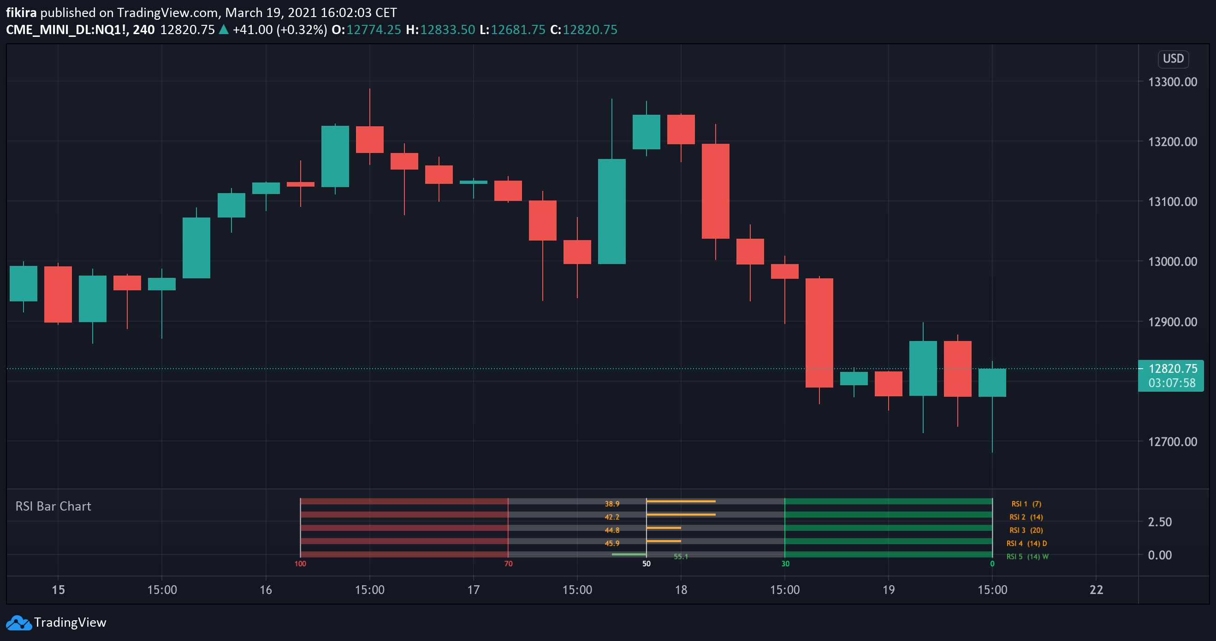Click the date label 16 on time axis

(x=266, y=590)
